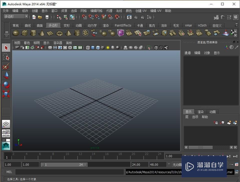Switch to four view layout
Screen dimensions: 240x182
click(x=6, y=133)
